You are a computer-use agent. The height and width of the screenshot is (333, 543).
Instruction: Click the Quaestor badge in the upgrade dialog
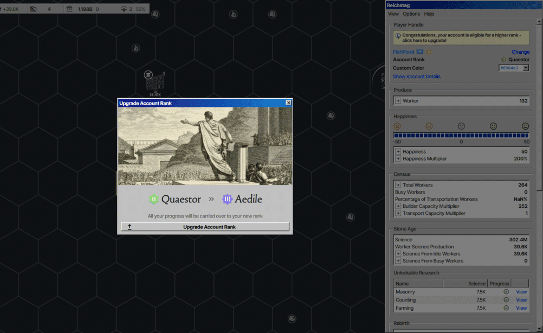point(153,199)
